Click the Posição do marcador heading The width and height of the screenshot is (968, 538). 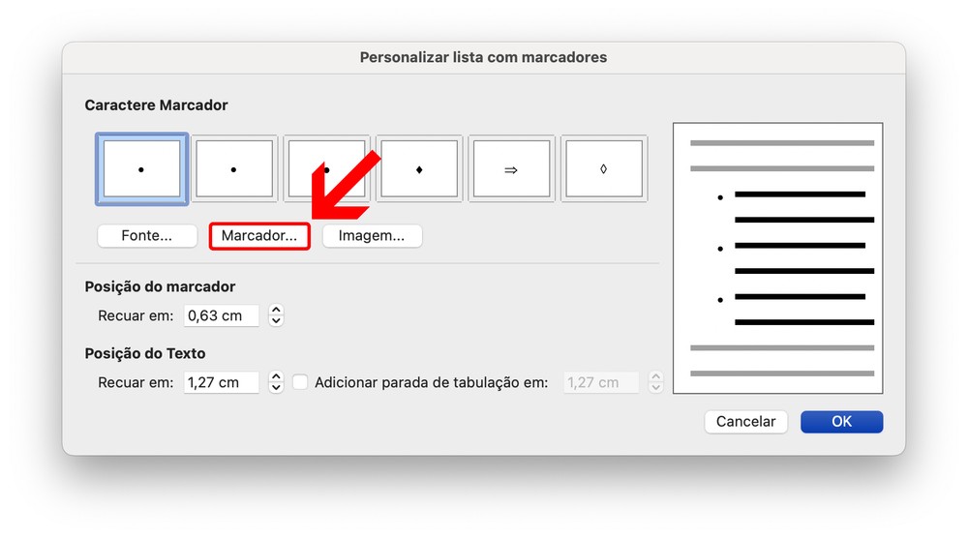[160, 286]
